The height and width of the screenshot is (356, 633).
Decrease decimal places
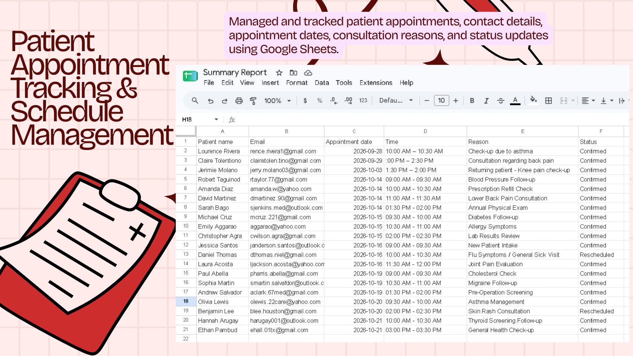click(334, 101)
